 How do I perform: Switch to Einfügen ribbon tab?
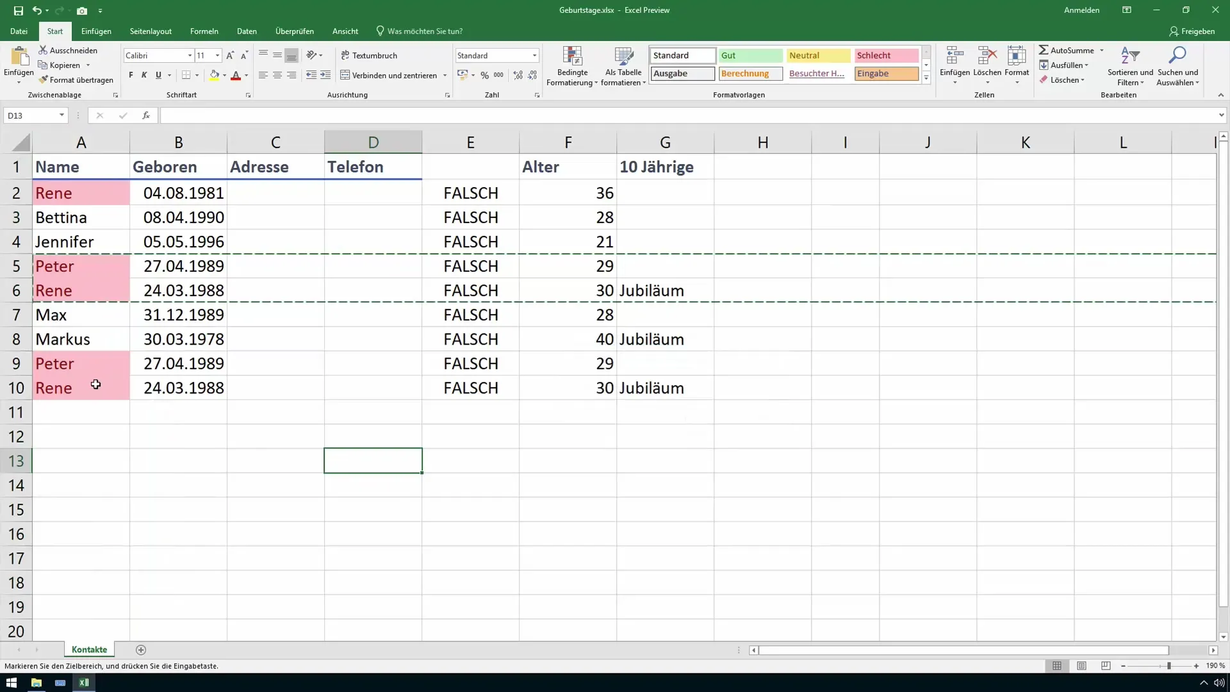coord(96,31)
